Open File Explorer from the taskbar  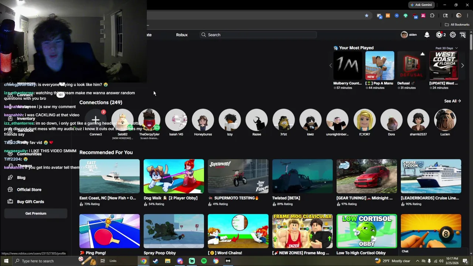[168, 261]
